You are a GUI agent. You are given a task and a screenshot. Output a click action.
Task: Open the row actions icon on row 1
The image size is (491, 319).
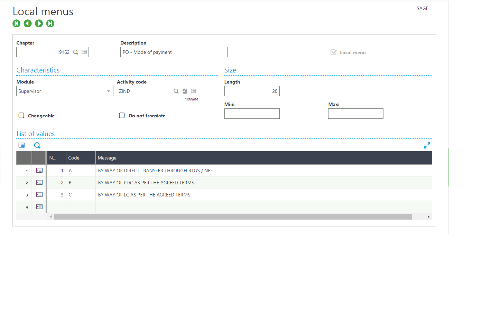39,170
